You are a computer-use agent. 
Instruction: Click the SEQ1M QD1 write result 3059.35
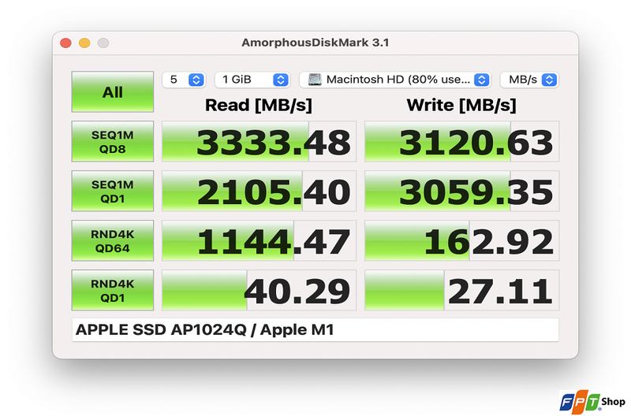[461, 191]
